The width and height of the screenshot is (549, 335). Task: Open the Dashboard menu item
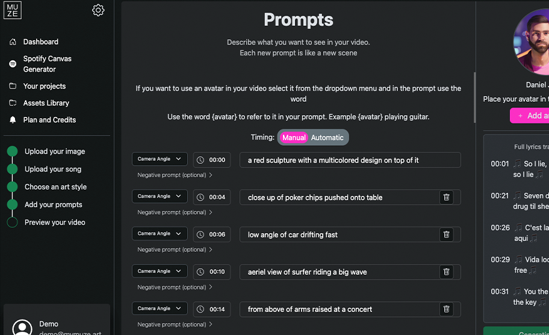[x=40, y=42]
